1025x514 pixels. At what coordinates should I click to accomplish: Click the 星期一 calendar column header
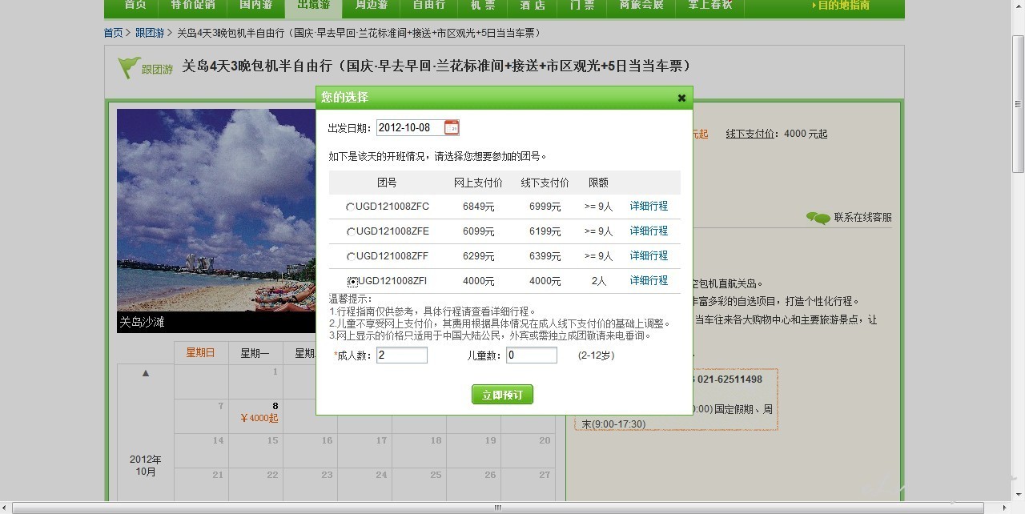click(x=255, y=353)
